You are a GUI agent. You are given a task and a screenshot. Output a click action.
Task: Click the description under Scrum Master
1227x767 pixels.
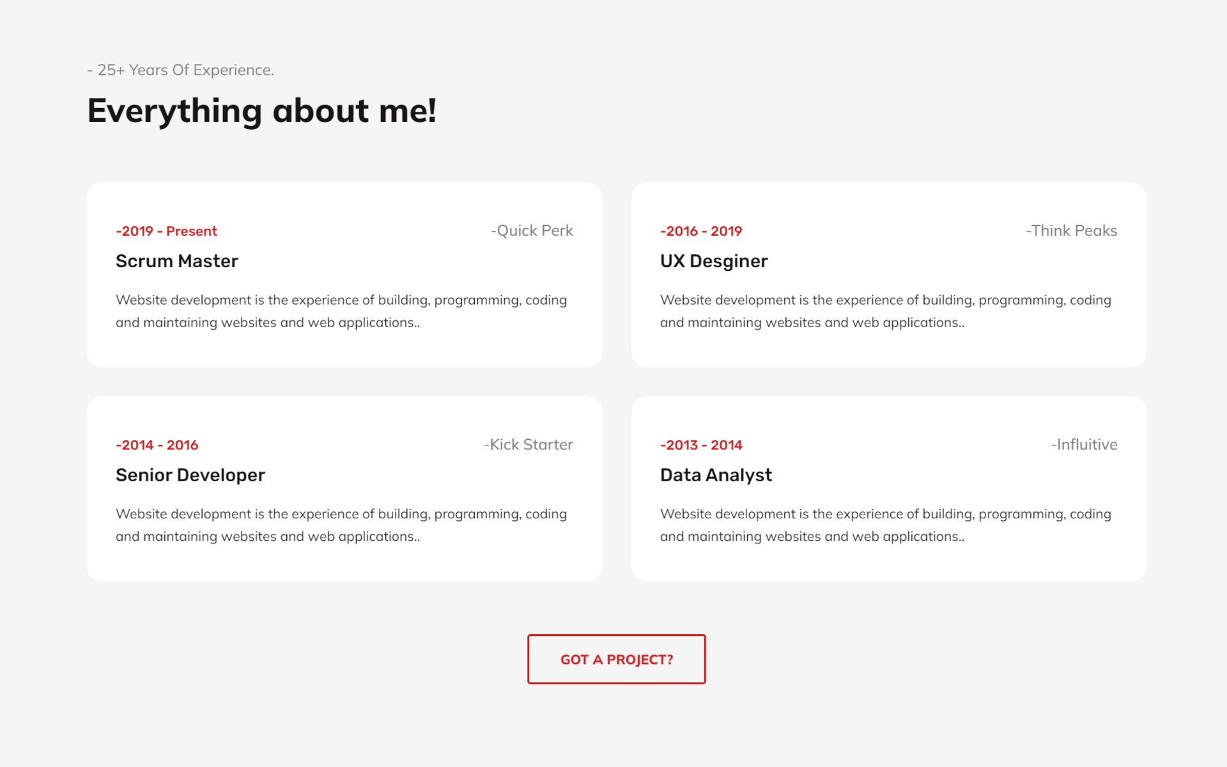(x=341, y=311)
